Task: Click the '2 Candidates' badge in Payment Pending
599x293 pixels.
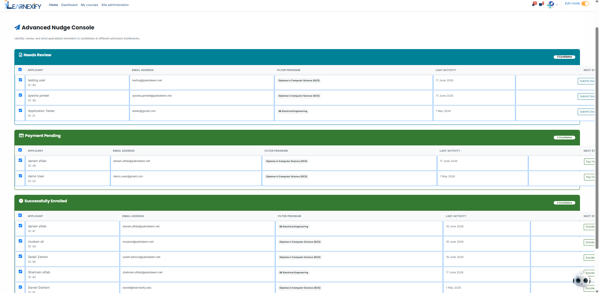Action: 564,138
